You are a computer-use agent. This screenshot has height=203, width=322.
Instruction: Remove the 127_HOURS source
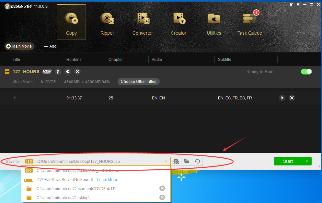(77, 72)
